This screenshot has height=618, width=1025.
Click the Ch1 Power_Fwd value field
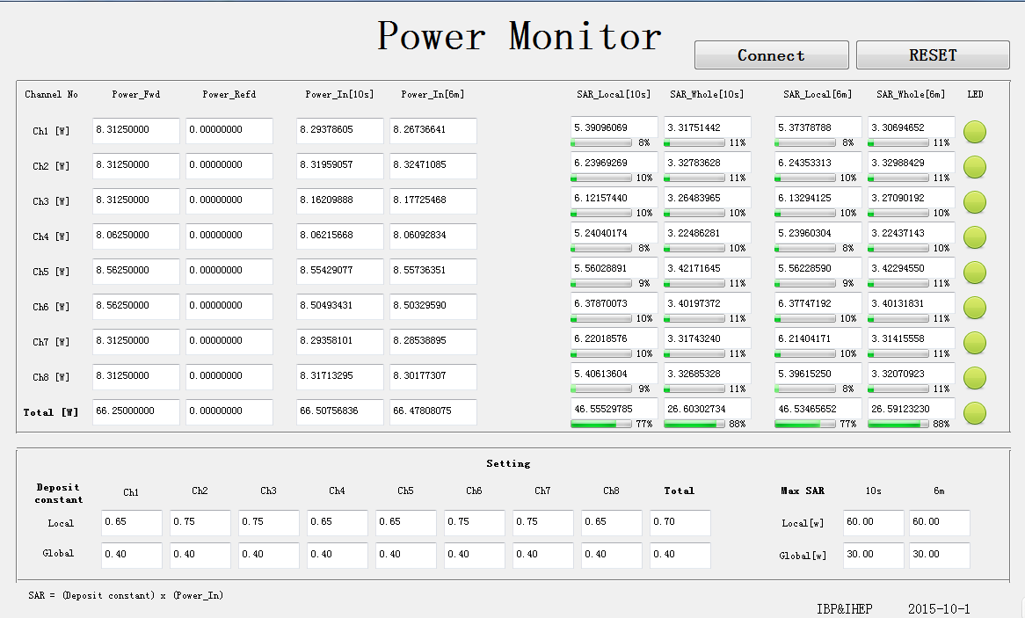(x=135, y=130)
